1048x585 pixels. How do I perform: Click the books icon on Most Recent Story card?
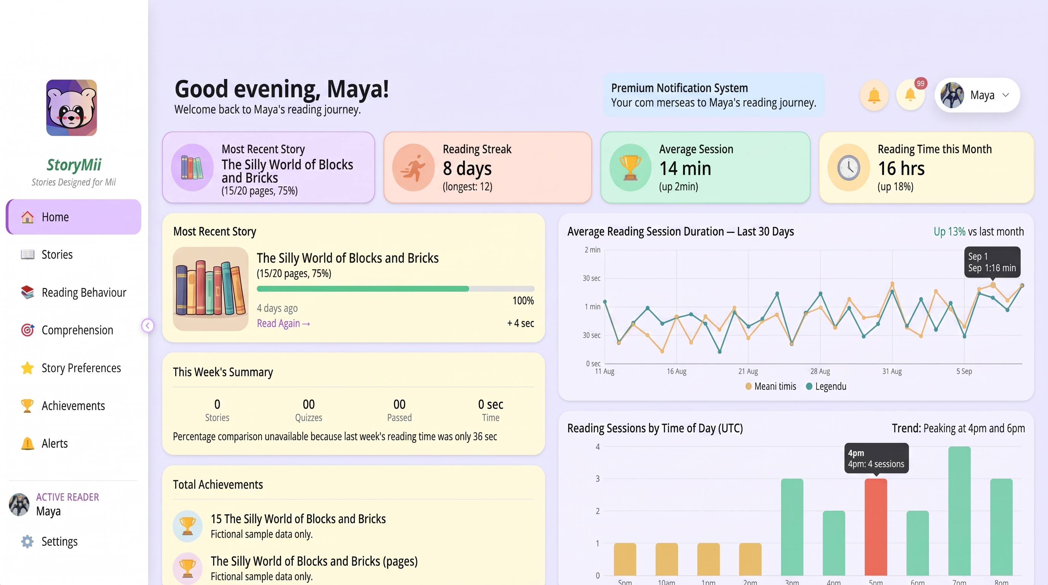[x=192, y=168]
